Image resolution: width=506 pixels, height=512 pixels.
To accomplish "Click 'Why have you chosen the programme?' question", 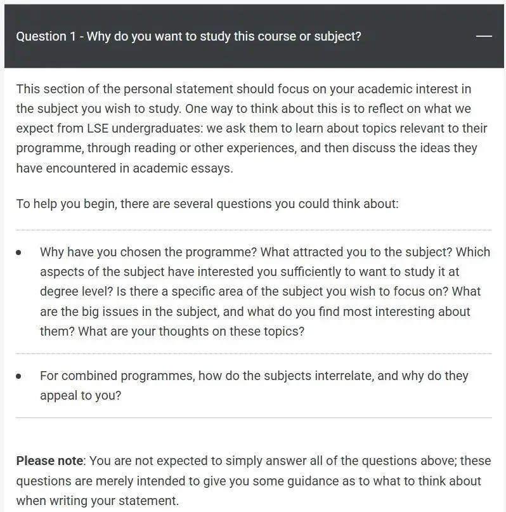I will tap(148, 252).
